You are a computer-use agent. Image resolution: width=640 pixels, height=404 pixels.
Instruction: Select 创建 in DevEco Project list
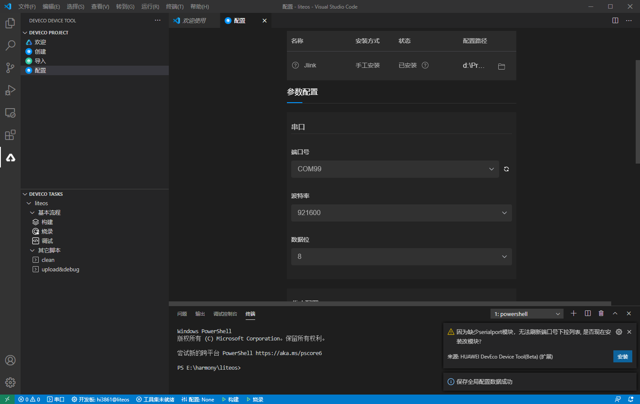pos(40,52)
